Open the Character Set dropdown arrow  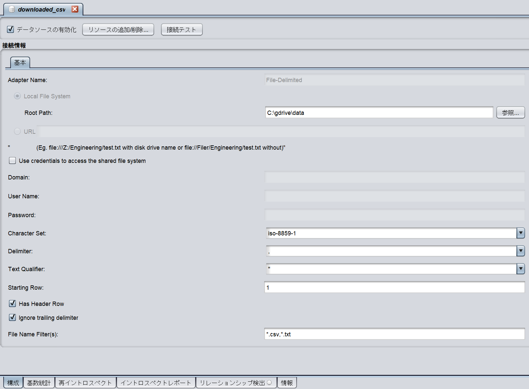click(521, 233)
